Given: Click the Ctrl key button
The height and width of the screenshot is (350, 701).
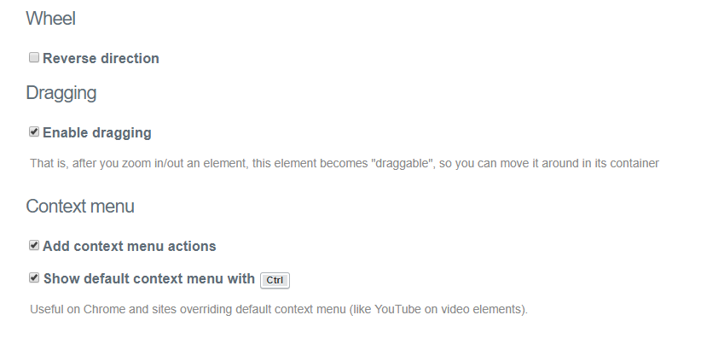Looking at the screenshot, I should [x=275, y=280].
